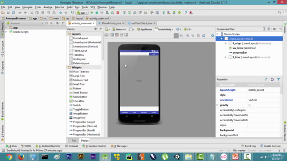Click the layout:height value field

point(264,90)
